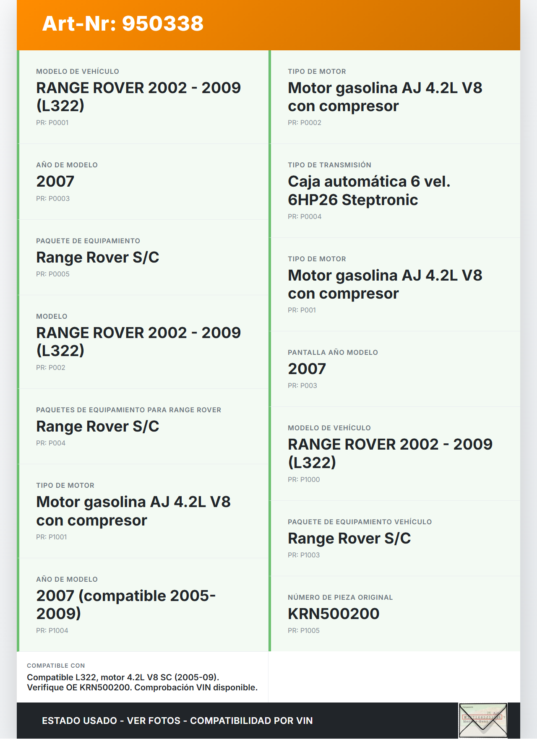Screen dimensions: 537x739
Task: Click the 'PANTALLA AÑO MODELO' label
Action: pyautogui.click(x=333, y=352)
